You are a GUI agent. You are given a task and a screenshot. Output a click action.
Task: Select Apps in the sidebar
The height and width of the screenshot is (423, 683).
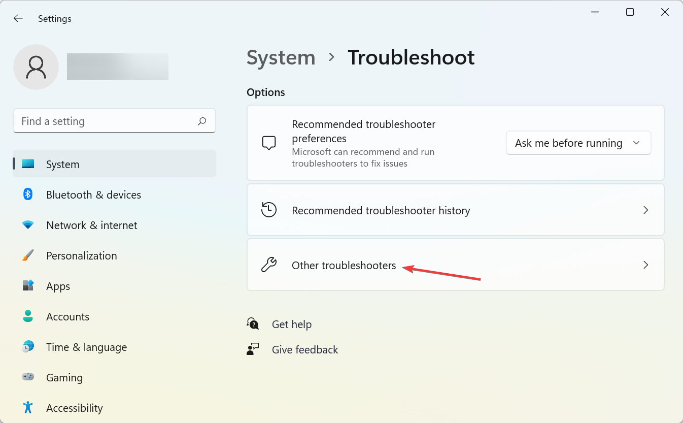click(x=58, y=286)
